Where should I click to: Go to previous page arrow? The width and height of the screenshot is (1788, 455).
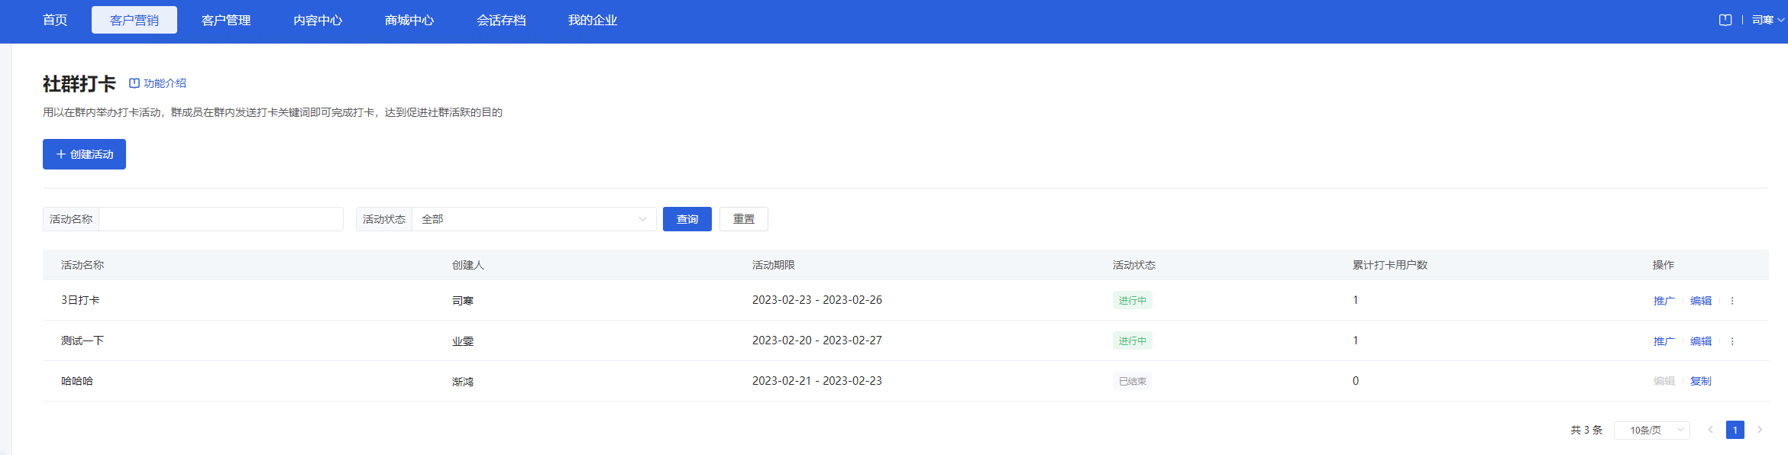pos(1711,430)
